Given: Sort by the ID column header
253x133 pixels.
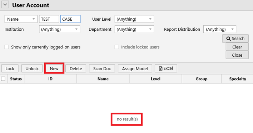Looking at the screenshot, I should (50, 79).
